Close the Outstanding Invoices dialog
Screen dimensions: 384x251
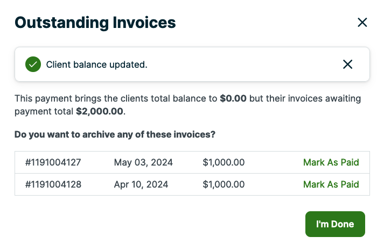[362, 22]
